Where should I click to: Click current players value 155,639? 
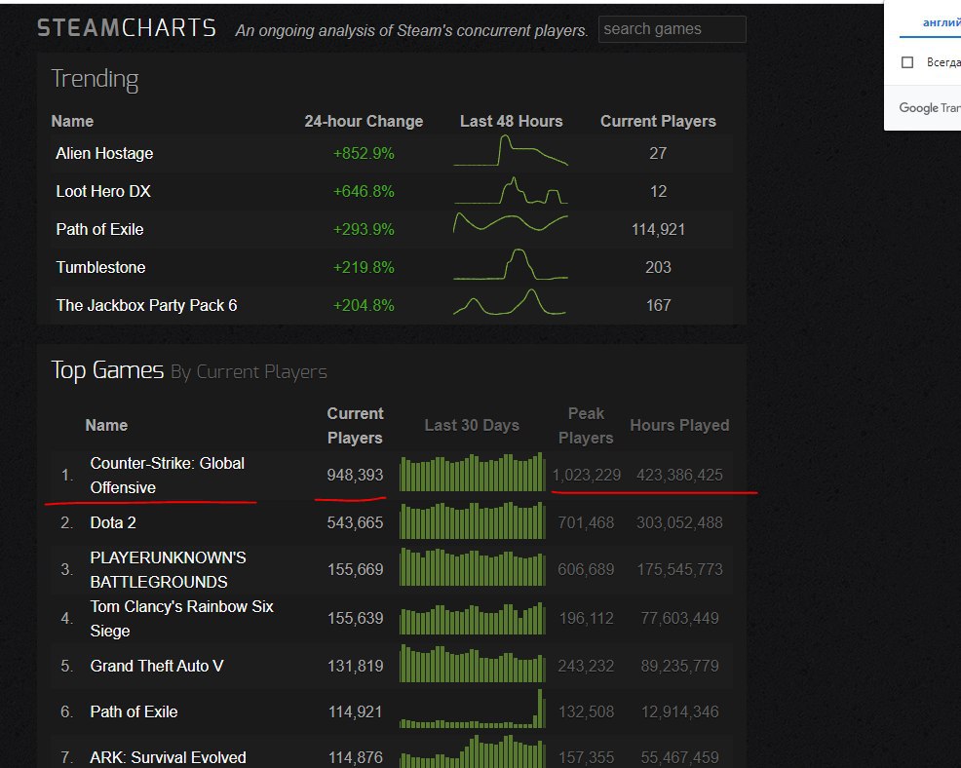pyautogui.click(x=355, y=619)
